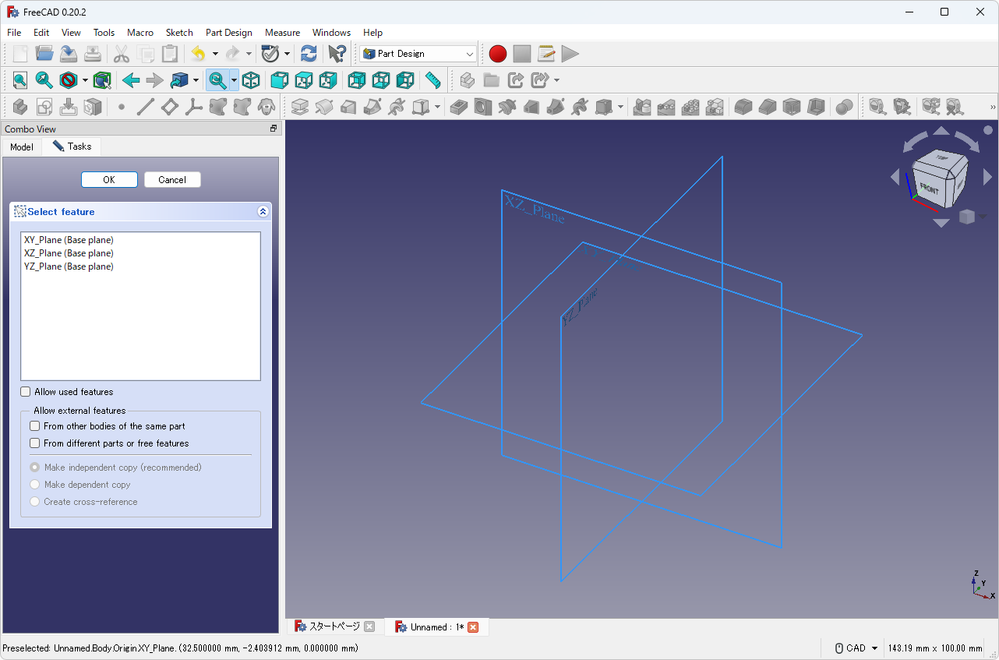Open the Part Design workbench dropdown
This screenshot has width=999, height=660.
418,54
